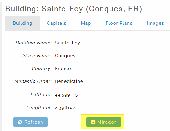Click the Benedictine monastic order value
The image size is (170, 131).
[x=69, y=81]
